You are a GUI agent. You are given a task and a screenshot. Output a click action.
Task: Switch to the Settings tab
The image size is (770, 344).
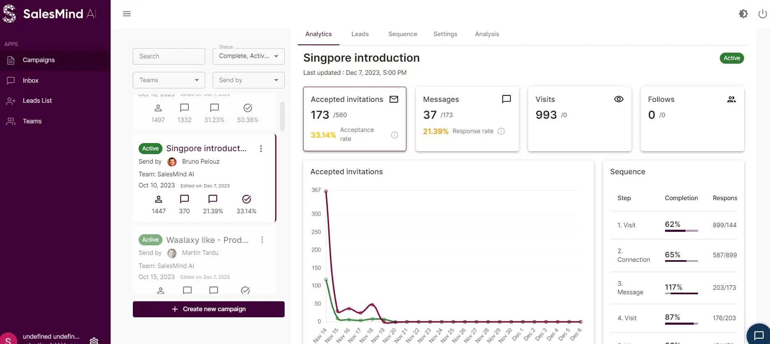point(445,34)
